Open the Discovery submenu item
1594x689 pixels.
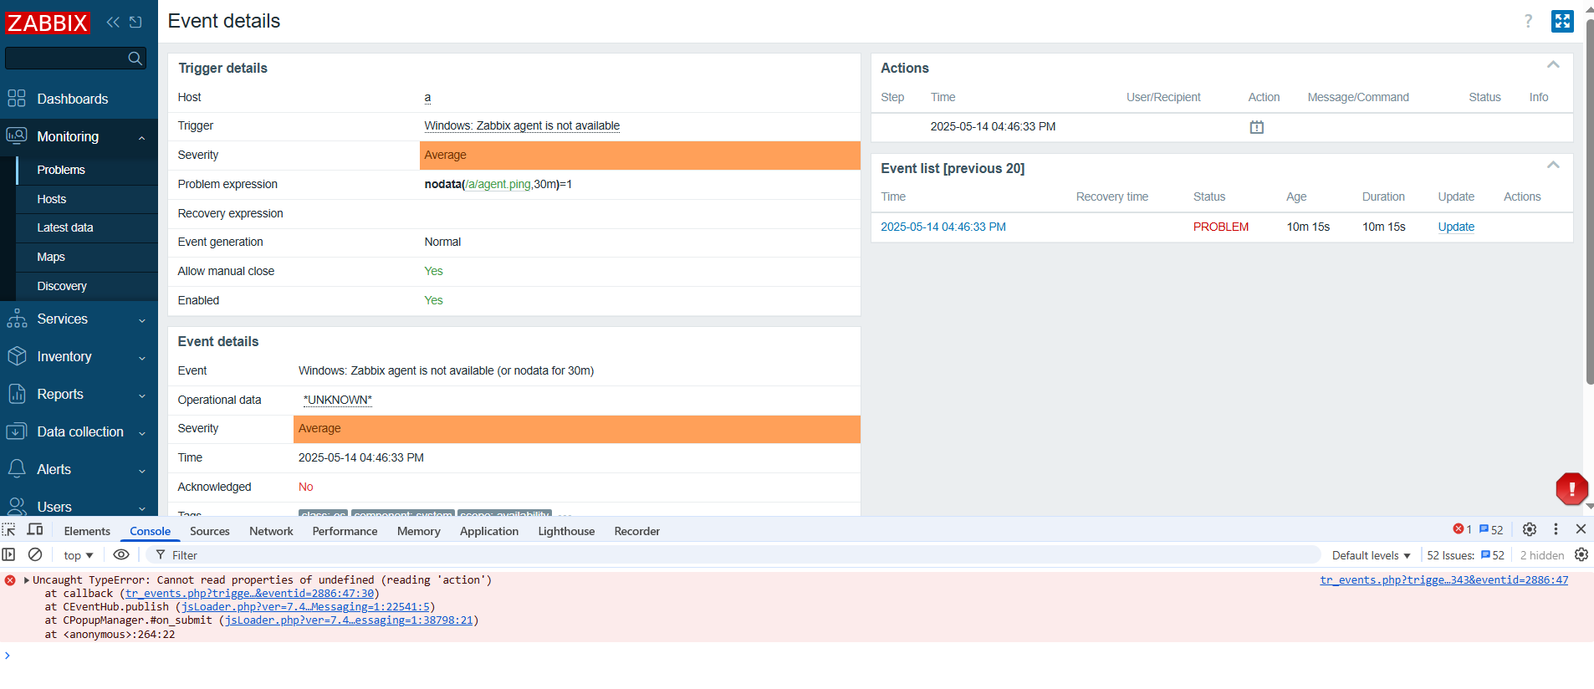coord(87,286)
